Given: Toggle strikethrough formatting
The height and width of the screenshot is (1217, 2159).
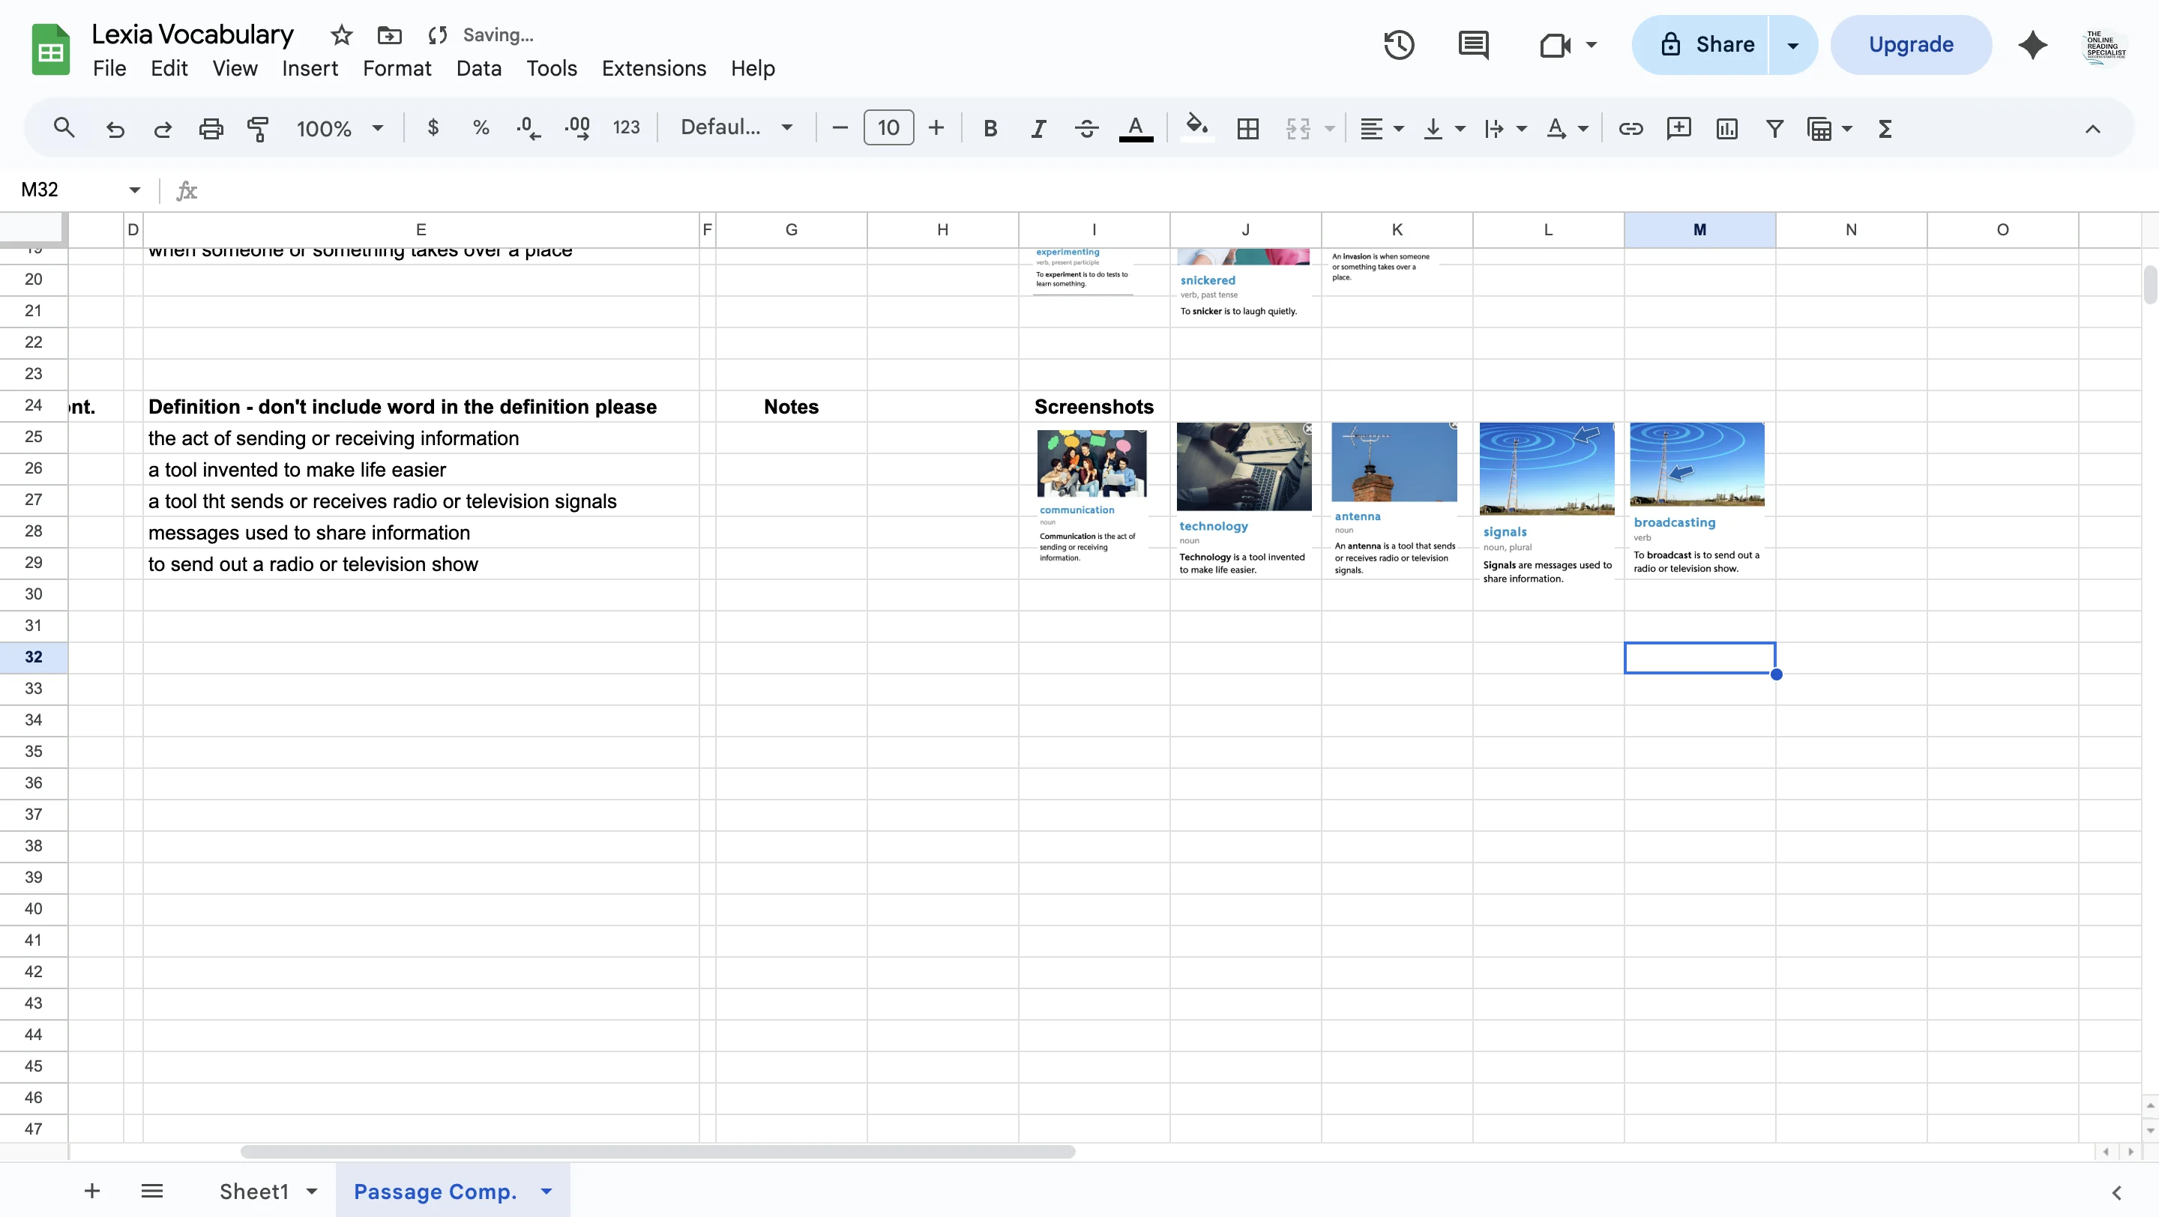Looking at the screenshot, I should click(x=1085, y=127).
